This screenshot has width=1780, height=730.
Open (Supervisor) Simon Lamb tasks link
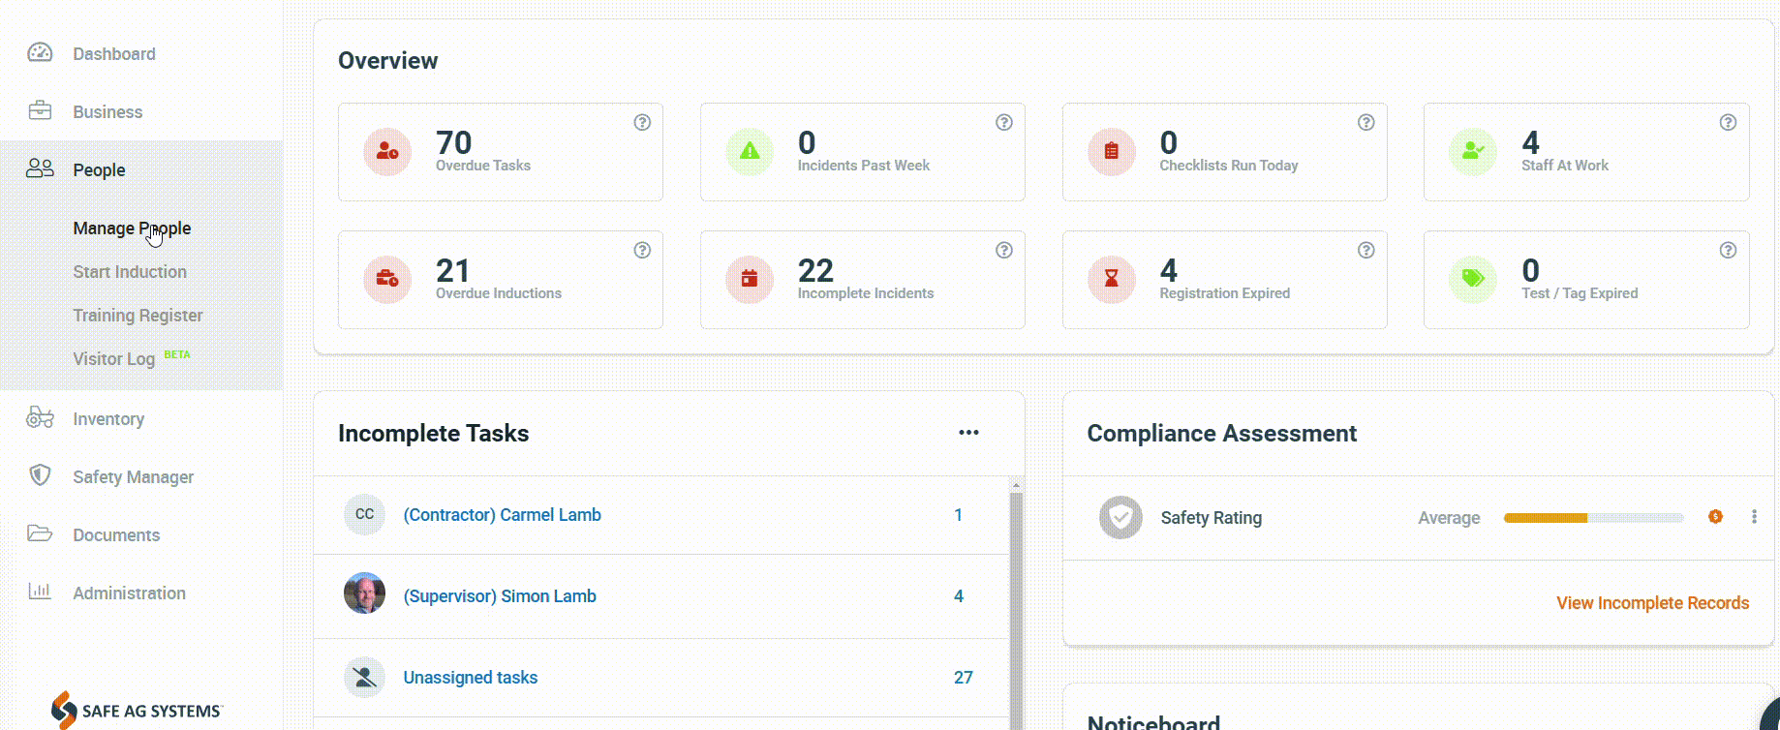(499, 596)
